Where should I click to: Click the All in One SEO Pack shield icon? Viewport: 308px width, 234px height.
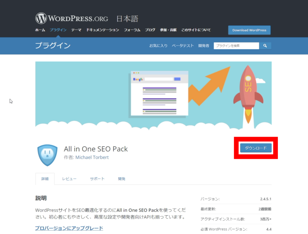pos(47,155)
